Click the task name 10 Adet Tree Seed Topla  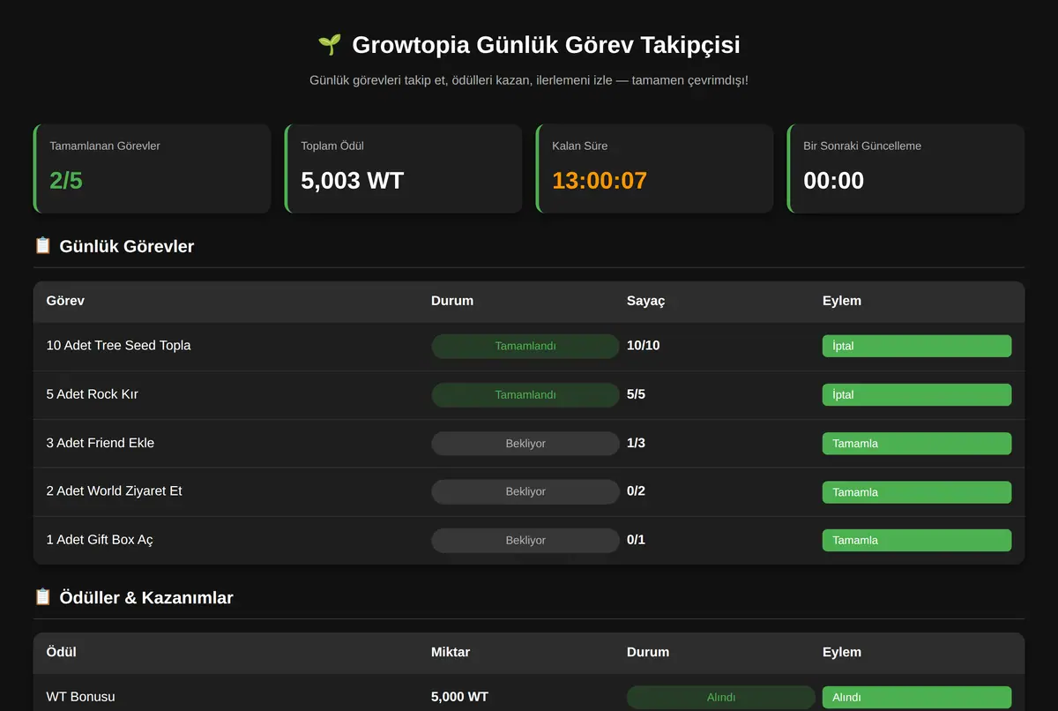coord(118,345)
